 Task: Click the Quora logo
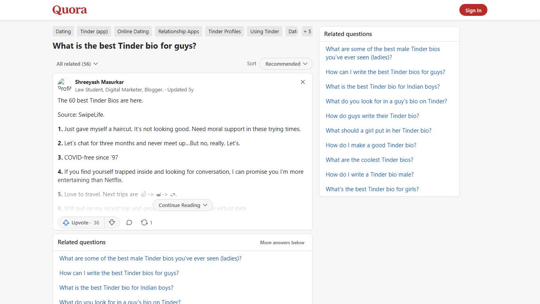pyautogui.click(x=70, y=10)
